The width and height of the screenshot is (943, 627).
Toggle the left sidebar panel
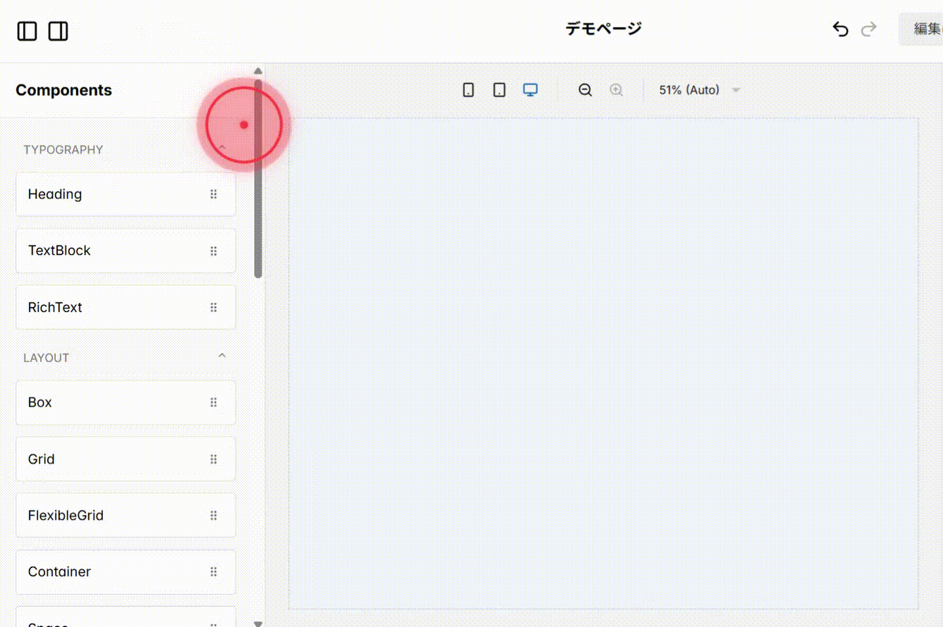27,31
